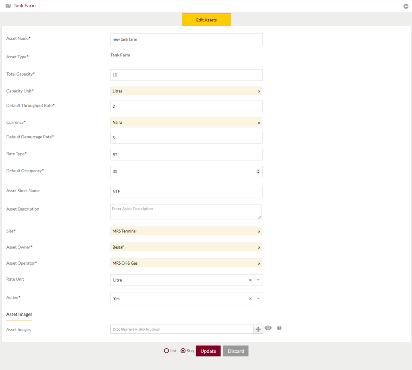This screenshot has height=370, width=412.
Task: Click the drop files upload area
Action: (182, 329)
